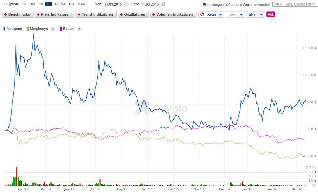Click the Morphosys green legend swatch

click(28, 29)
